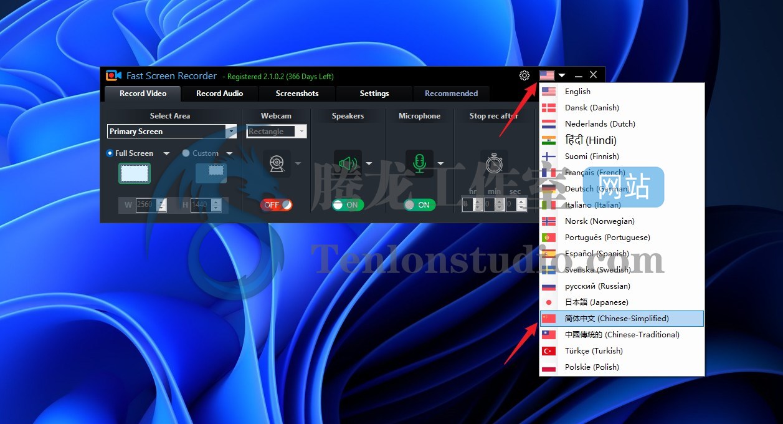Click the spinner arrows beside the height field

tap(216, 205)
